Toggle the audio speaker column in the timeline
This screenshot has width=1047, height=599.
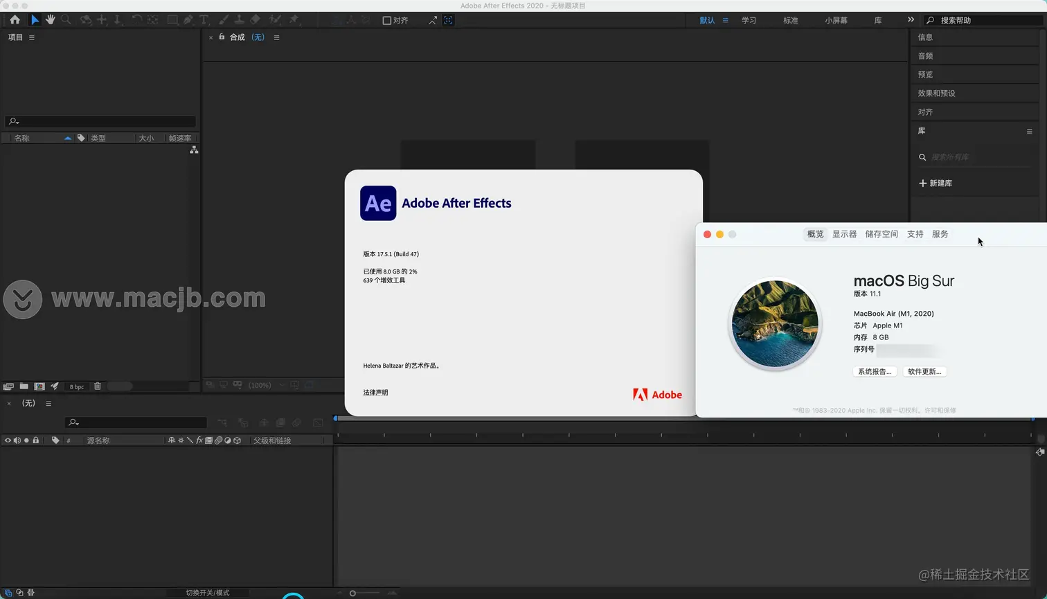click(x=17, y=440)
